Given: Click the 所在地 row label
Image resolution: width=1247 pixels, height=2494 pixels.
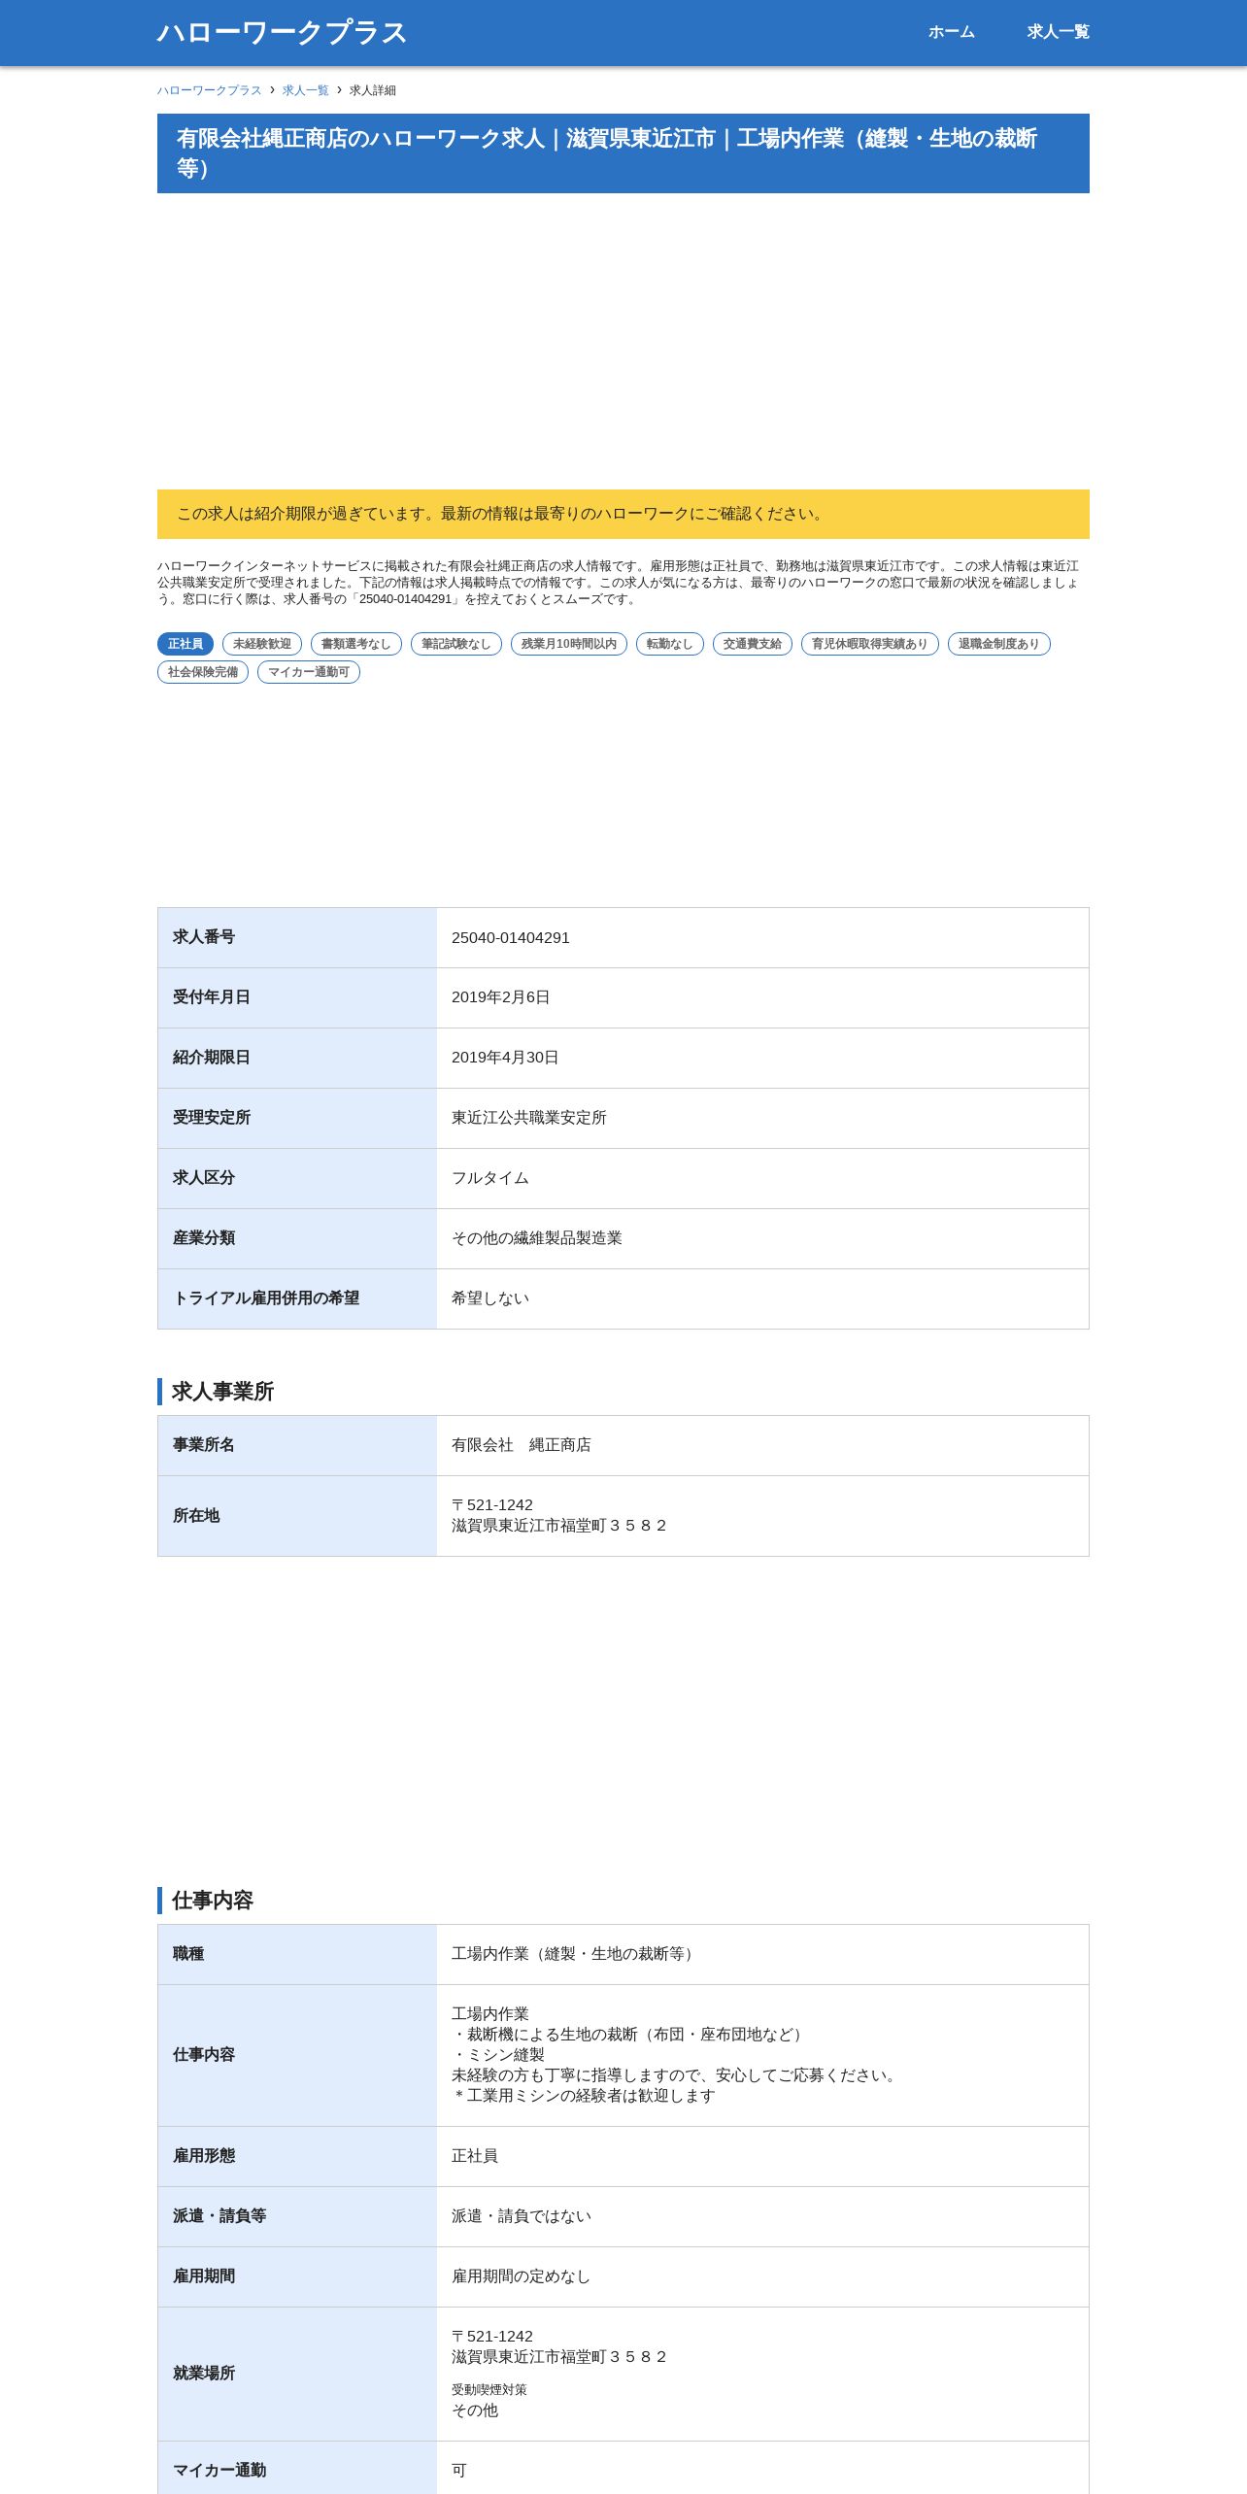Looking at the screenshot, I should point(196,1516).
